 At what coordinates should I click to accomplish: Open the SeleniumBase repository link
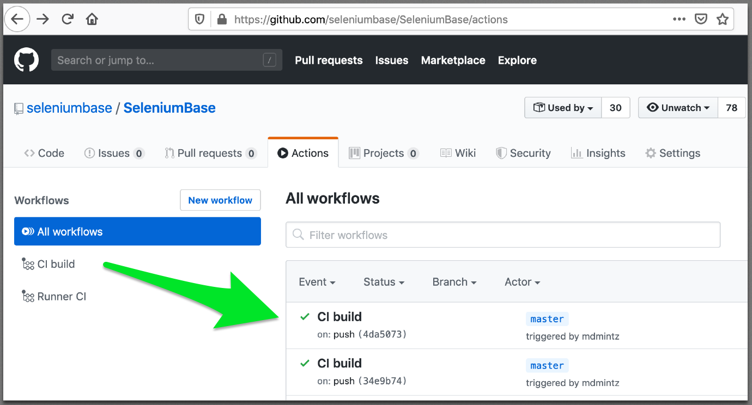click(169, 108)
